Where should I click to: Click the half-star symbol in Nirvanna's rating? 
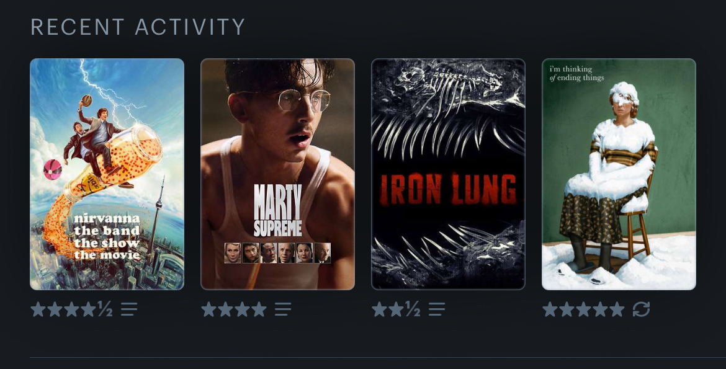(105, 309)
